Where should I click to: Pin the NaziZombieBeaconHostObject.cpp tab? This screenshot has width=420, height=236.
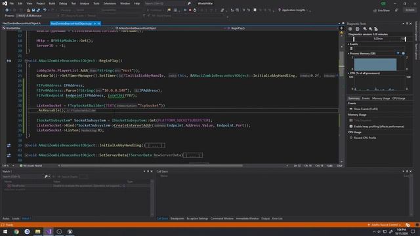(x=94, y=24)
